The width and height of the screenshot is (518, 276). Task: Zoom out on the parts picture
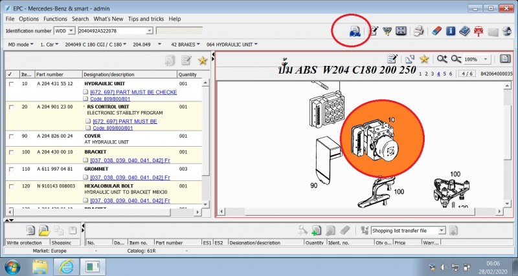point(456,59)
